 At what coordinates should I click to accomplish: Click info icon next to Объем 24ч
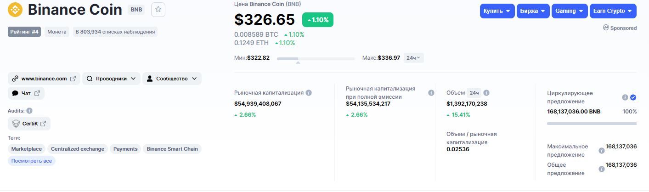(x=486, y=93)
